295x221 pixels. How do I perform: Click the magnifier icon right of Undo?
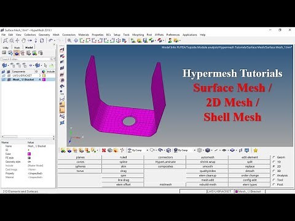point(69,41)
